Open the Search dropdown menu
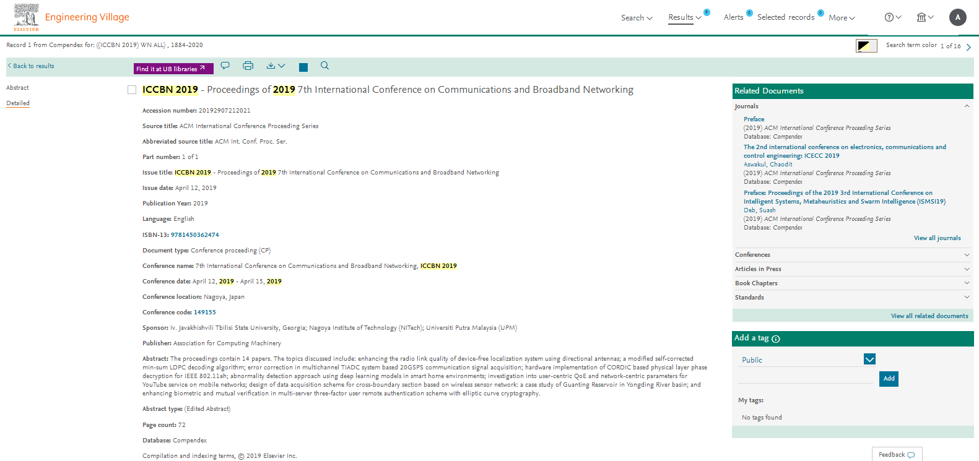979x461 pixels. click(637, 18)
